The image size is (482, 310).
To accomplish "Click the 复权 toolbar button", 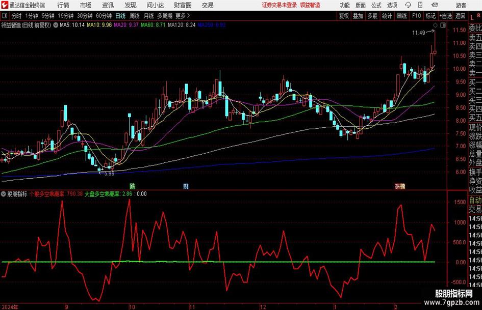I will click(x=344, y=16).
